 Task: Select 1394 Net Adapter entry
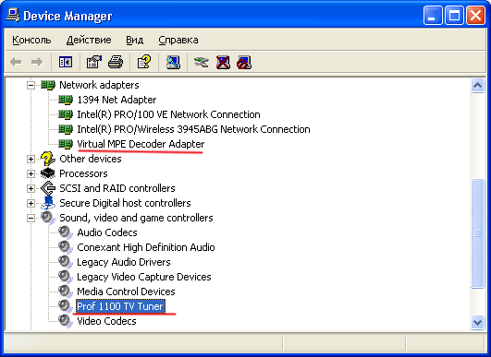(117, 100)
